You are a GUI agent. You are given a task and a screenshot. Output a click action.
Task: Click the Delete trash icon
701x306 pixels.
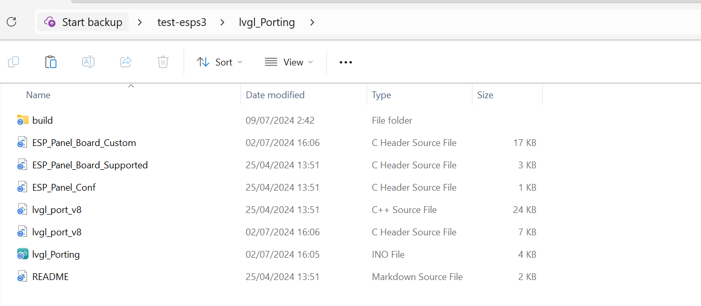click(163, 62)
